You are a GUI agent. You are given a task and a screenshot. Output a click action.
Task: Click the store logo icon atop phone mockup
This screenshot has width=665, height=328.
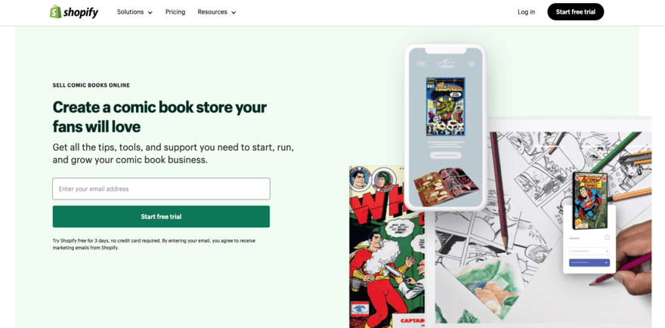445,63
